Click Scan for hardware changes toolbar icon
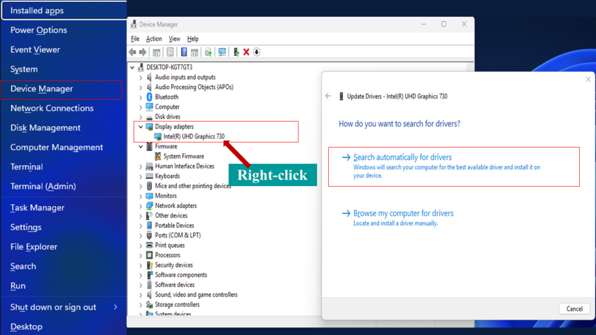This screenshot has height=335, width=596. (222, 52)
